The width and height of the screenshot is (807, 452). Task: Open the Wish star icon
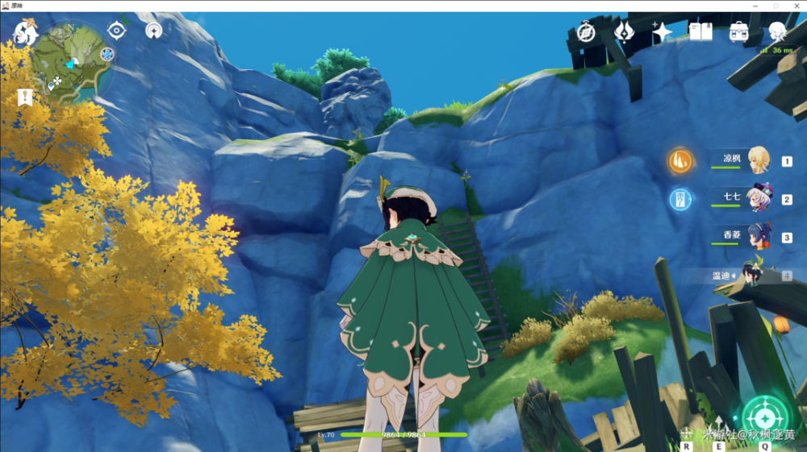click(662, 32)
